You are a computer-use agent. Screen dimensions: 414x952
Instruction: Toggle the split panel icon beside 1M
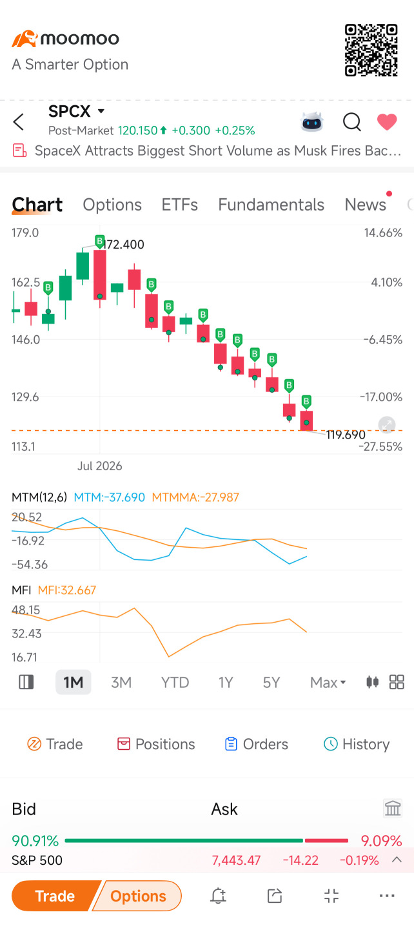(26, 682)
